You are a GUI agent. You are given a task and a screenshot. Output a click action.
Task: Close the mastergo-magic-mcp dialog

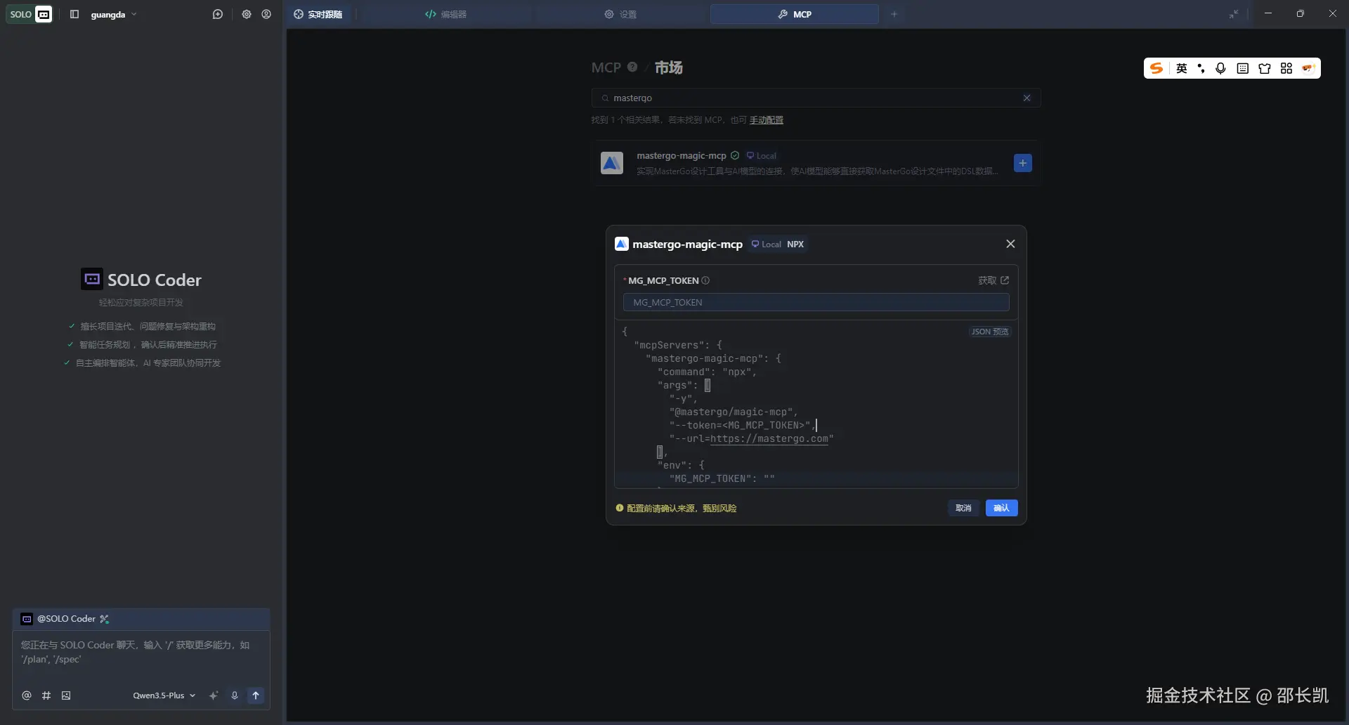[1010, 244]
